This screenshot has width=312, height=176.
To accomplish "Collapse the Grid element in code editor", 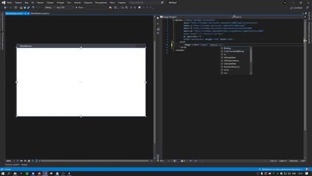I will click(x=173, y=42).
